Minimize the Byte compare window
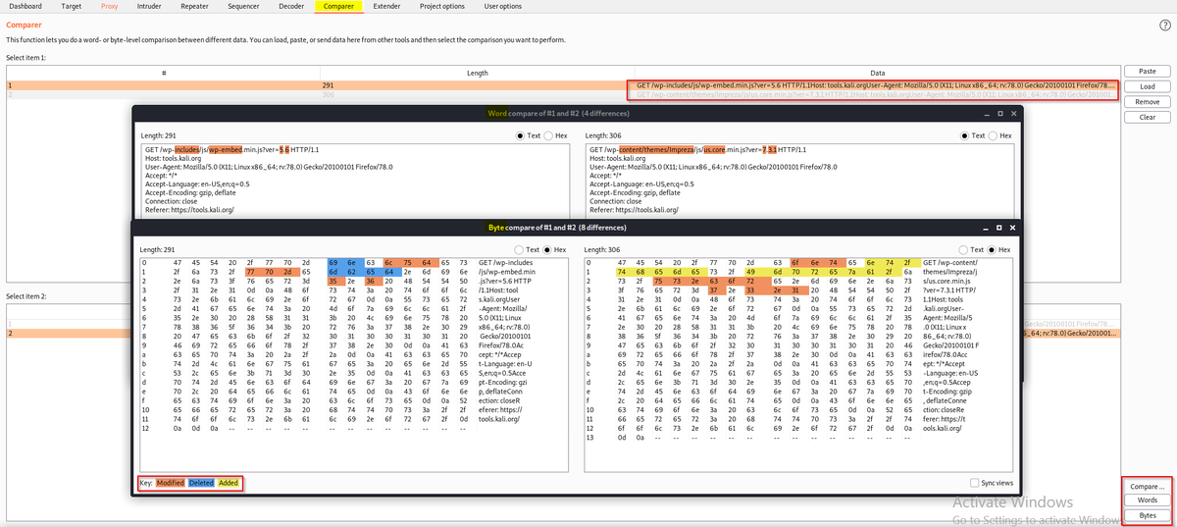Viewport: 1177px width, 527px height. tap(984, 228)
